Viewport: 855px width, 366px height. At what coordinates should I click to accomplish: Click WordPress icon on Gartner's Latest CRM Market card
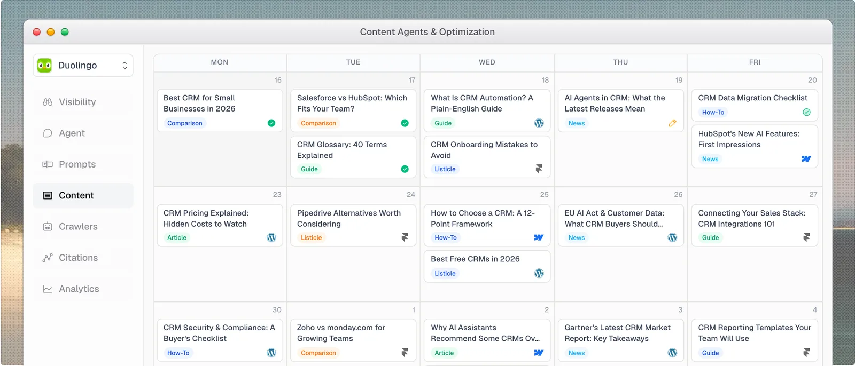(672, 353)
